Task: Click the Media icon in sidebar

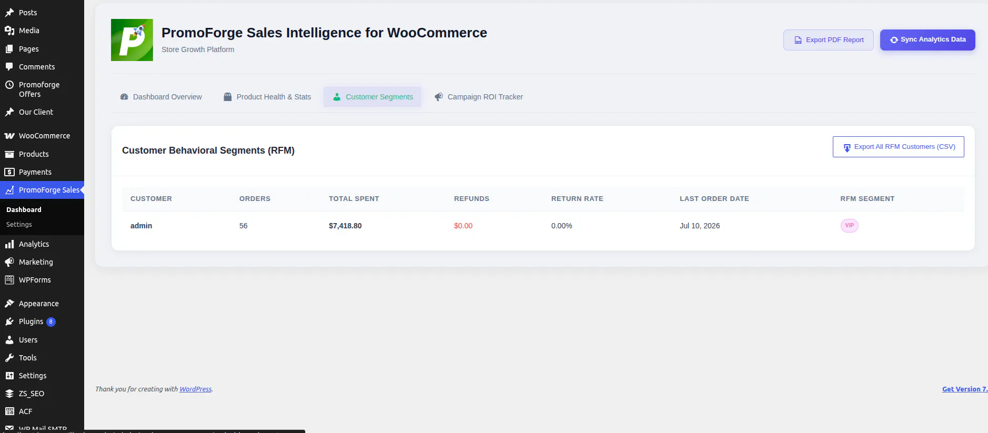Action: (9, 31)
